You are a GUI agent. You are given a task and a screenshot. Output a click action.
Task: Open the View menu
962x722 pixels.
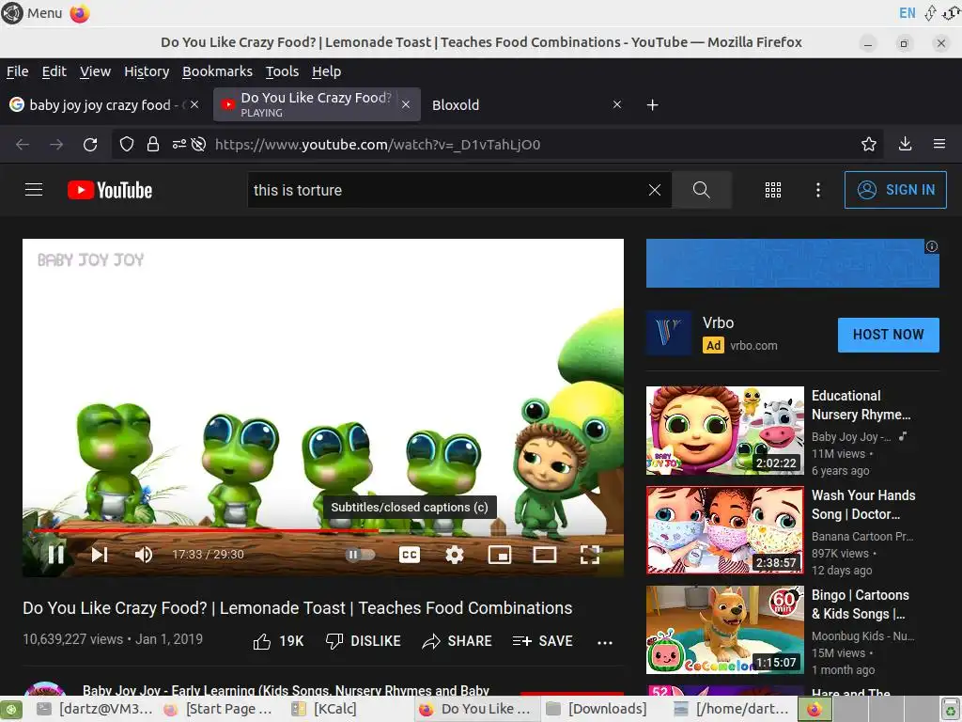click(95, 71)
